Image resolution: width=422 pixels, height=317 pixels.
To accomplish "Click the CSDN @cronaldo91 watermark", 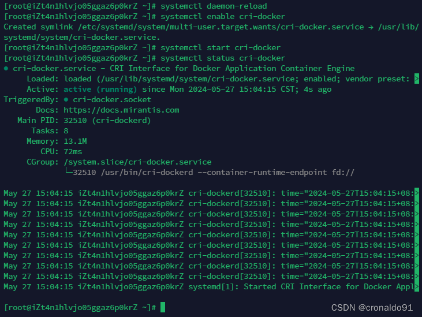I will [372, 308].
